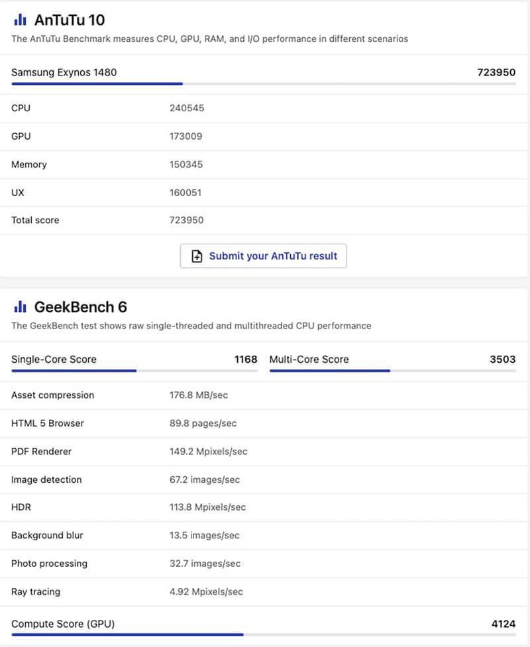530x647 pixels.
Task: Click the GeekBench 6 bar chart icon
Action: (x=21, y=307)
